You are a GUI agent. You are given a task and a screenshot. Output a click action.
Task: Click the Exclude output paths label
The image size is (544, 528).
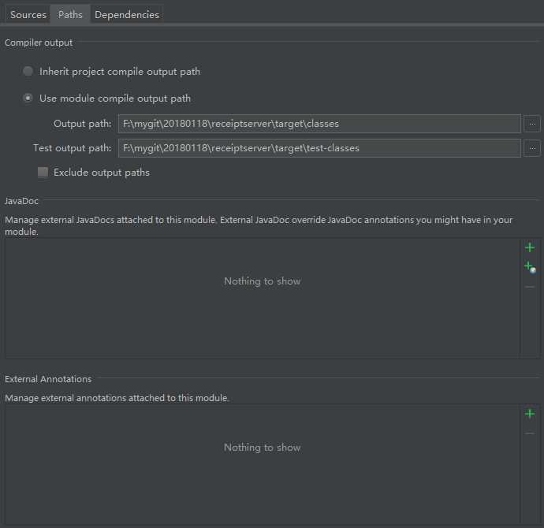pyautogui.click(x=102, y=173)
